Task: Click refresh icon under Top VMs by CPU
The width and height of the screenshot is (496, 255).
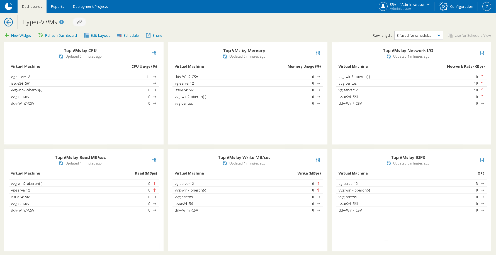Action: click(61, 57)
